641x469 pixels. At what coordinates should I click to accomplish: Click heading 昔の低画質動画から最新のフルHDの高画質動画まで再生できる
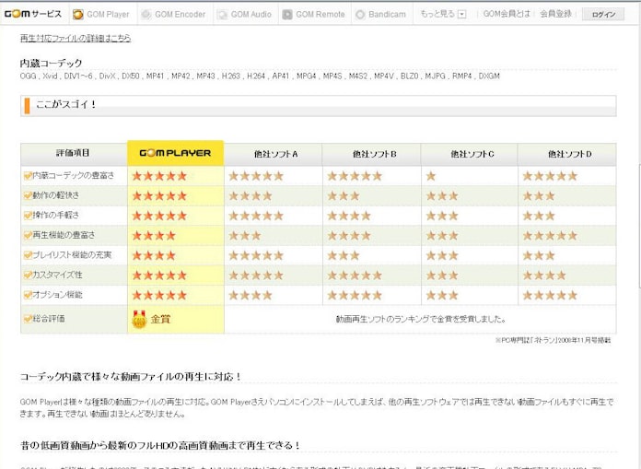coord(160,445)
